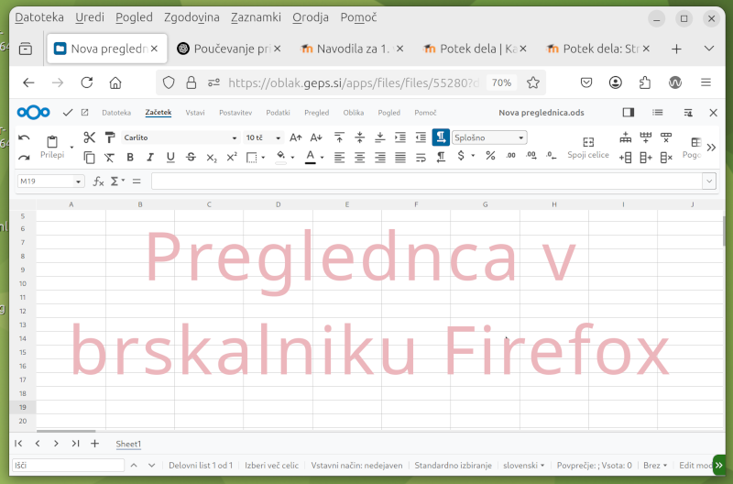
Task: Add a new sheet with plus button
Action: pyautogui.click(x=94, y=444)
